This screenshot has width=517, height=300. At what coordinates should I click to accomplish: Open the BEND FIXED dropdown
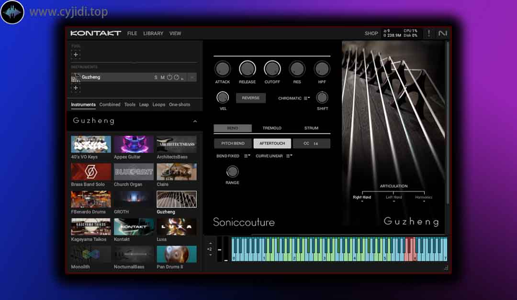[x=233, y=156]
